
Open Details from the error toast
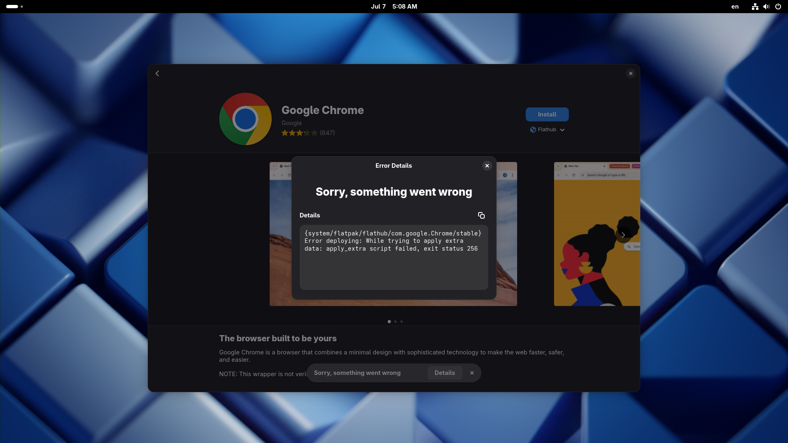444,373
